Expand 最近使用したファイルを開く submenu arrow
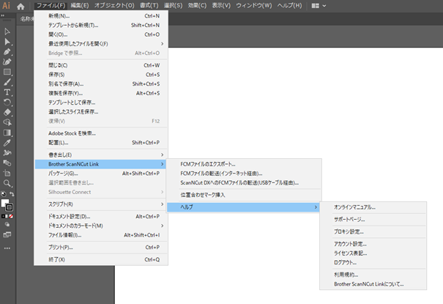Screen dimensions: 443x304 [x=162, y=44]
